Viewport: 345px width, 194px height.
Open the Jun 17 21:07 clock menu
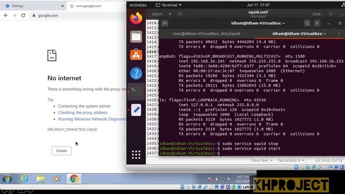258,5
